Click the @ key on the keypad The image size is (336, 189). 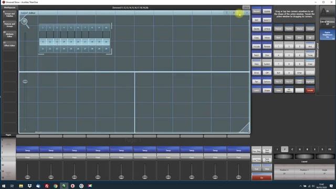[x=310, y=37]
